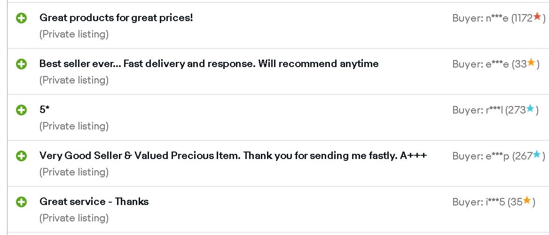Click '(Private listing)' under the 5* feedback

coord(74,126)
